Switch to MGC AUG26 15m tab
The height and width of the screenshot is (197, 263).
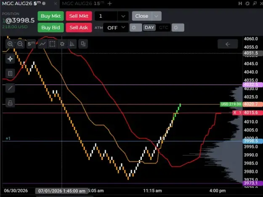tap(83, 3)
